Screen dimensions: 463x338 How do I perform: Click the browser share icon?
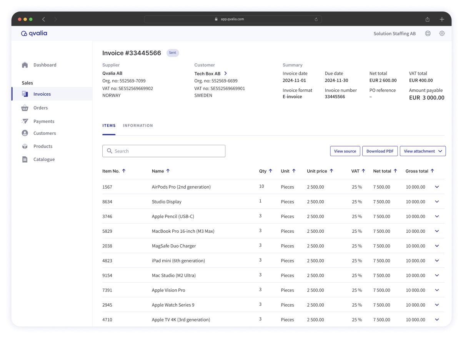point(428,19)
